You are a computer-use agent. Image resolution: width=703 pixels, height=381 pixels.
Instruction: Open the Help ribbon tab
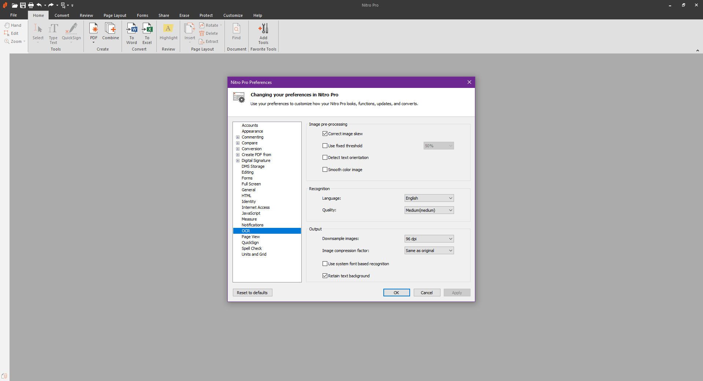point(258,15)
